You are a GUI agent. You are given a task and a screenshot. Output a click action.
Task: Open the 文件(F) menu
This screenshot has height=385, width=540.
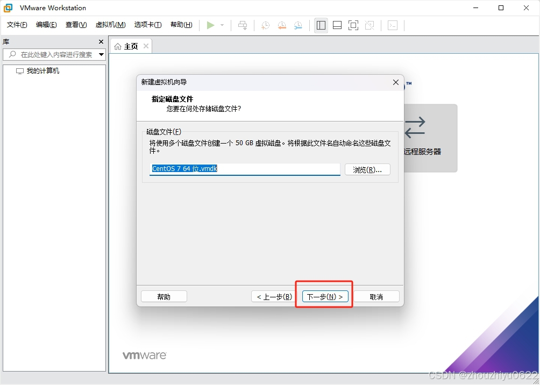[17, 25]
